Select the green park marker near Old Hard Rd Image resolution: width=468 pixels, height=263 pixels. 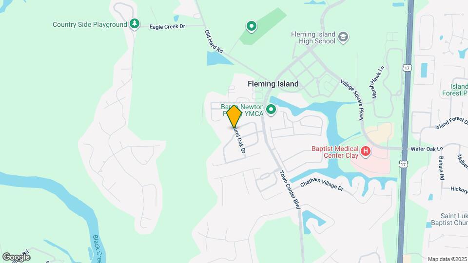pyautogui.click(x=252, y=26)
